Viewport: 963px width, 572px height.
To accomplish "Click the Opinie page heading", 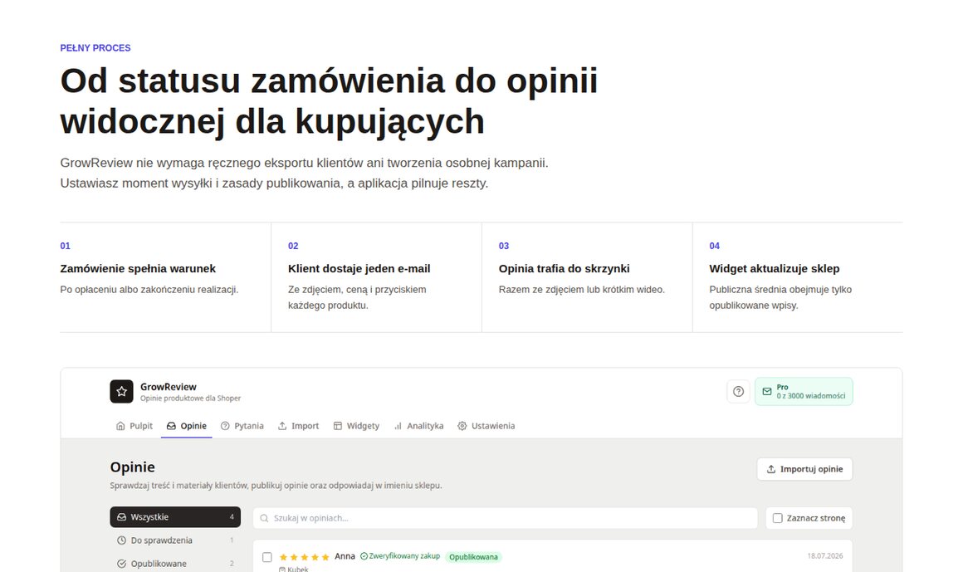I will (x=132, y=467).
